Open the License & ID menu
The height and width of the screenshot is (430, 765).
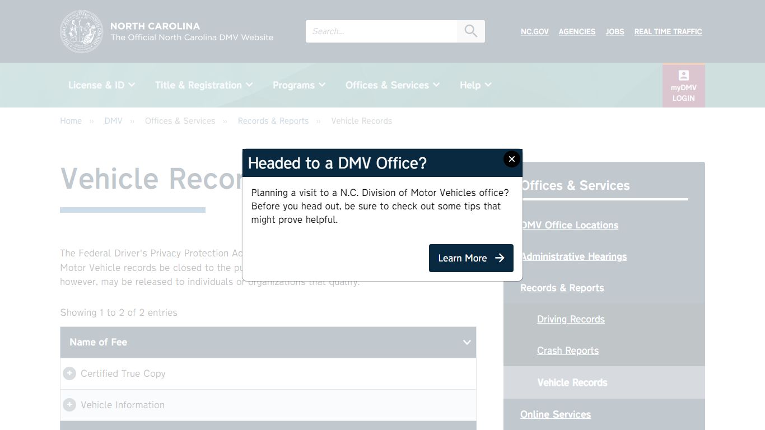coord(101,85)
